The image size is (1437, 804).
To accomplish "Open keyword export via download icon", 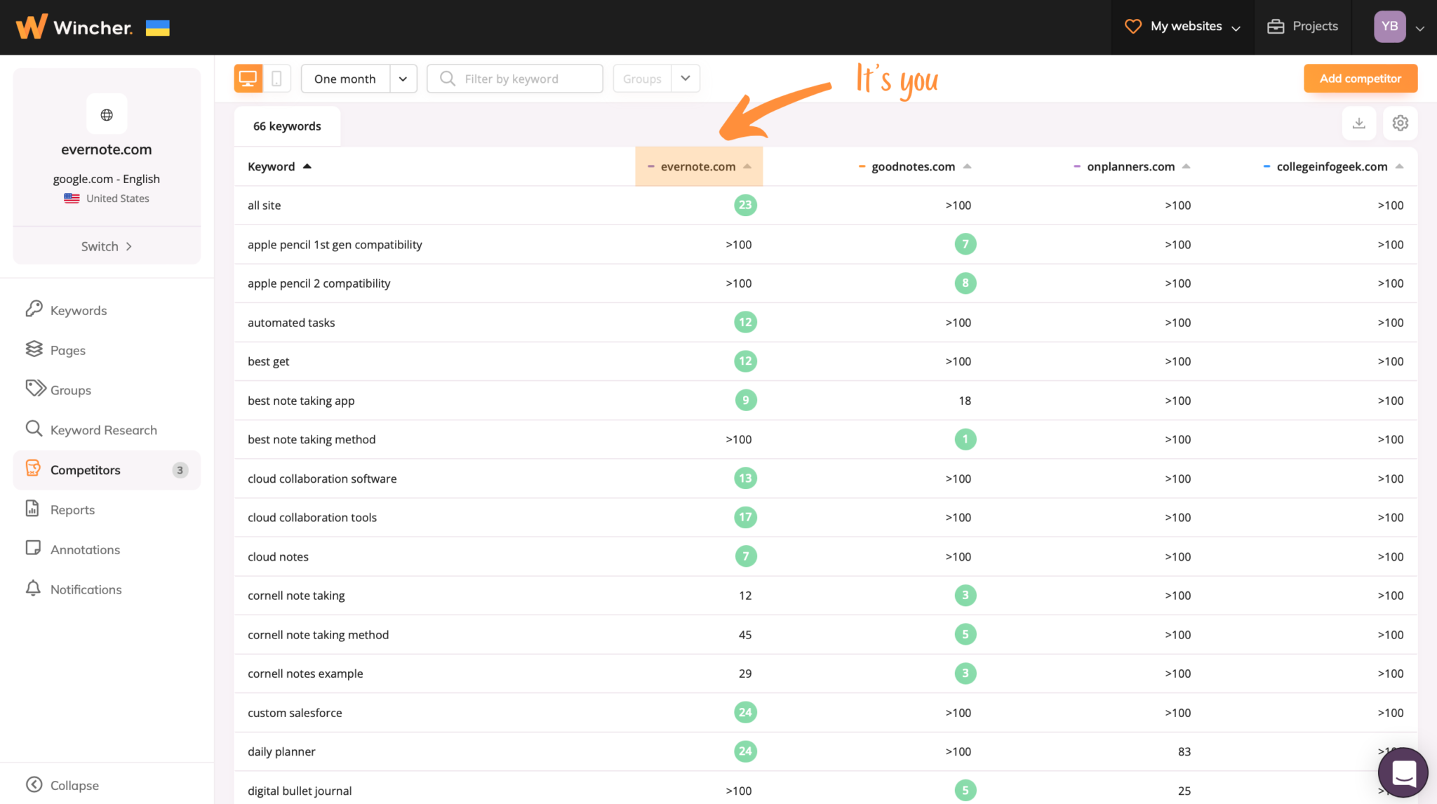I will (x=1359, y=123).
